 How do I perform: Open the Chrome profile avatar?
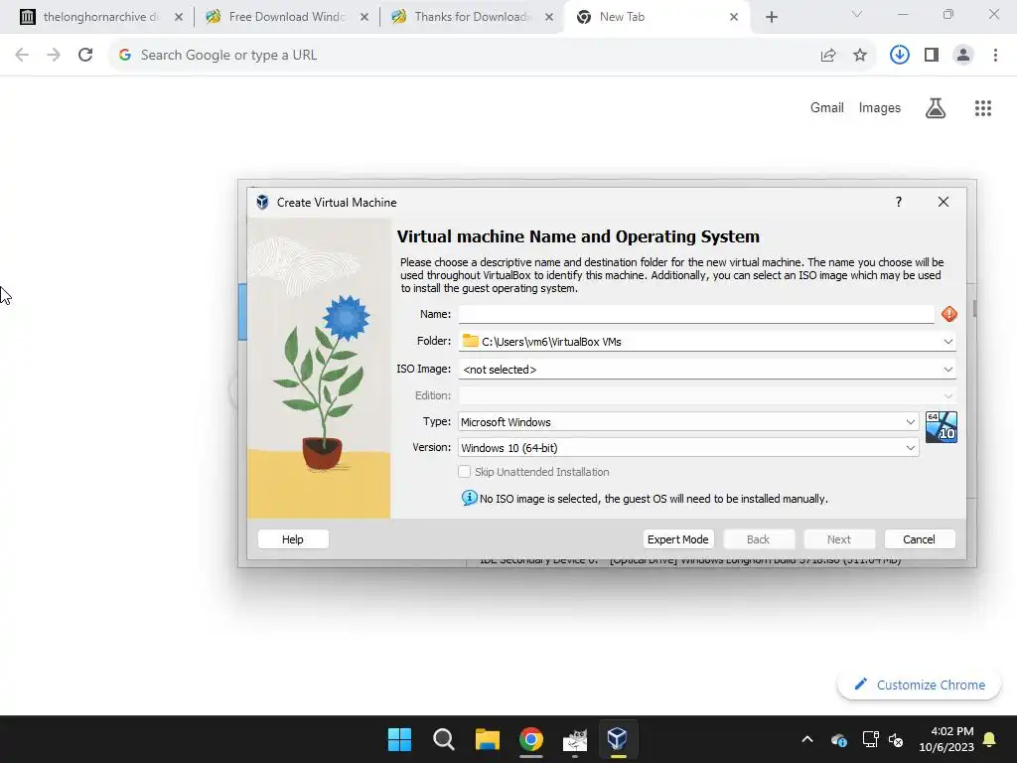[x=963, y=56]
